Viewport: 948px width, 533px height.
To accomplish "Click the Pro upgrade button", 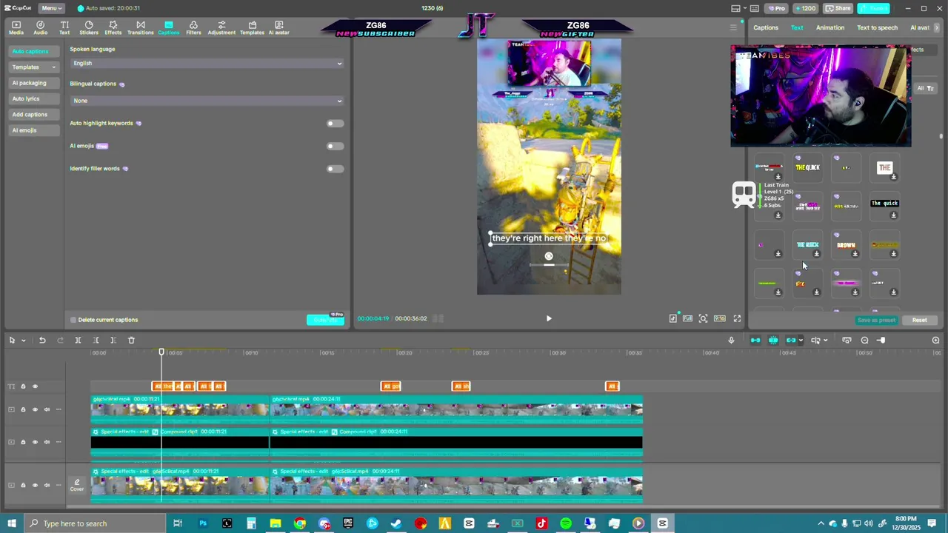I will pyautogui.click(x=776, y=8).
